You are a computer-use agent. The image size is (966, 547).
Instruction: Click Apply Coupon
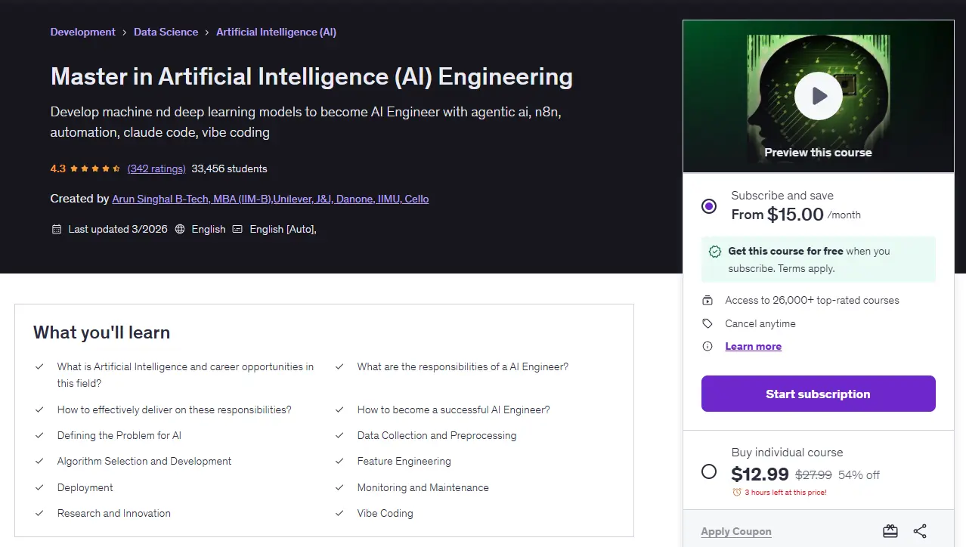click(736, 531)
